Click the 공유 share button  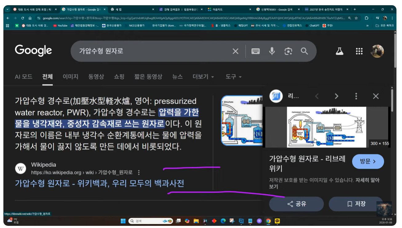(x=296, y=204)
